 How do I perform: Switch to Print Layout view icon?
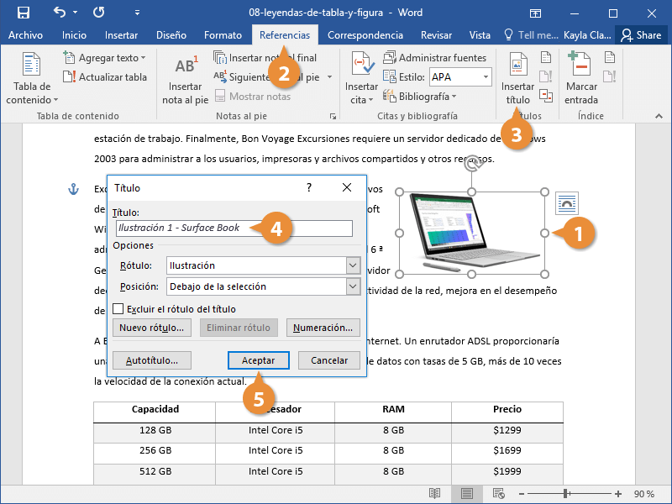466,493
